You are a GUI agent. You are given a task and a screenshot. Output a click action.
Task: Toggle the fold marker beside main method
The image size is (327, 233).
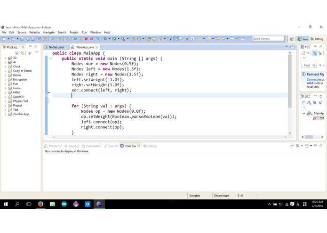pos(50,58)
